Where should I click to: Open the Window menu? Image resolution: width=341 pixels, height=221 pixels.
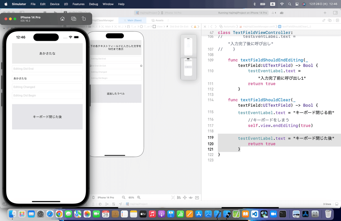coord(108,4)
